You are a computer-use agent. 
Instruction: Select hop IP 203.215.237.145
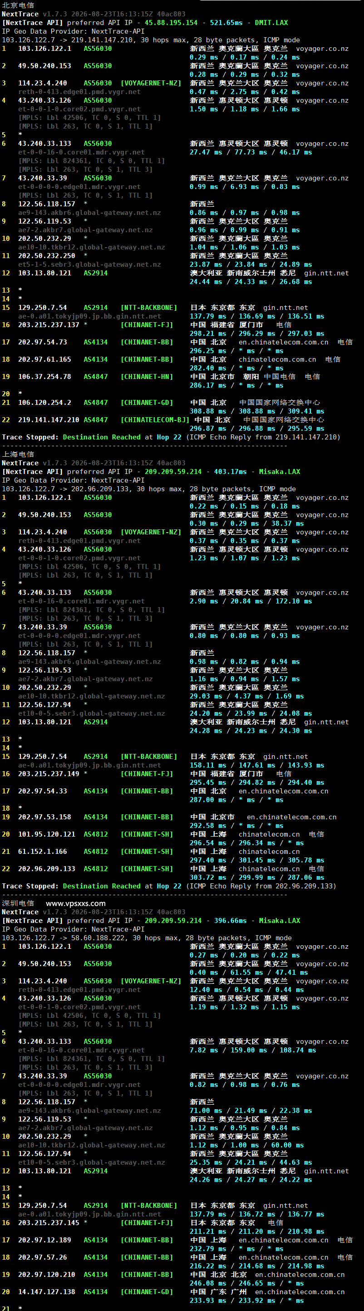[48, 1222]
